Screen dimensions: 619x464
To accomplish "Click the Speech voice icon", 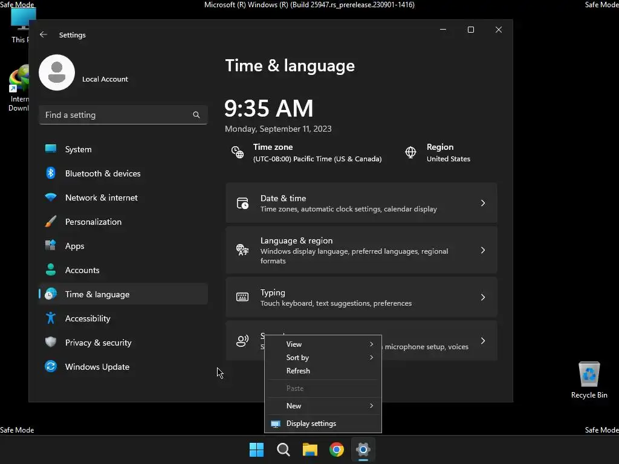I will tap(242, 341).
